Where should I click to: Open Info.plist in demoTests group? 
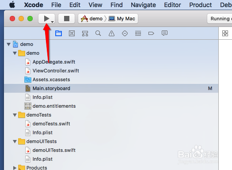[111, 132]
